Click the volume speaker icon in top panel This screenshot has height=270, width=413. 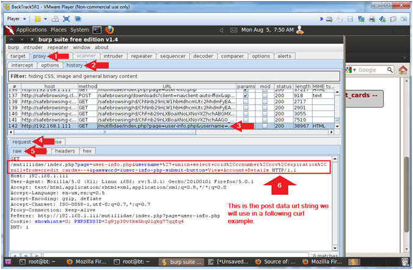pyautogui.click(x=222, y=31)
